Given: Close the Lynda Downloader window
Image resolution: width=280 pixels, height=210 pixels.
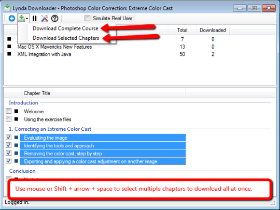Looking at the screenshot, I should pyautogui.click(x=269, y=8).
